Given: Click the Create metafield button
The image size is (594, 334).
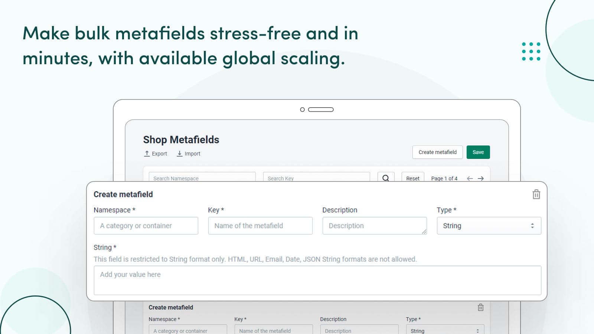Looking at the screenshot, I should [x=437, y=152].
